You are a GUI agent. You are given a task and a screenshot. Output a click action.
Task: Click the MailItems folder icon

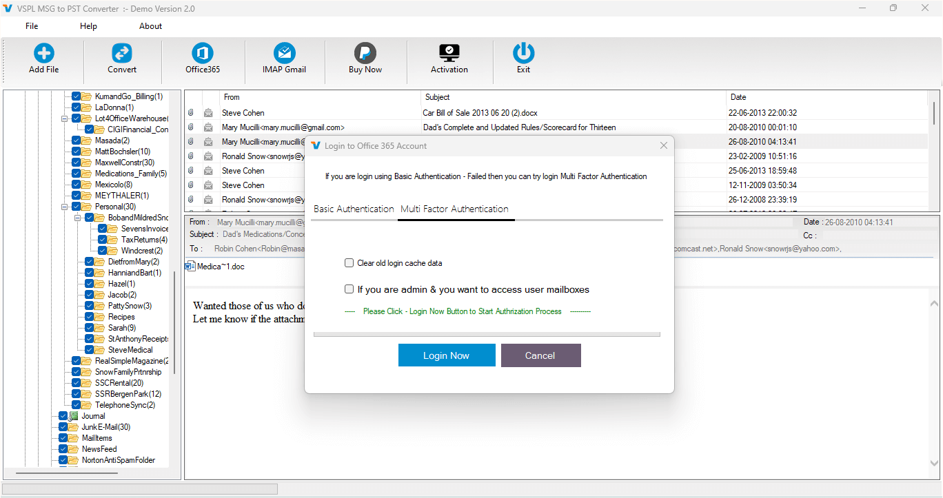(x=74, y=438)
